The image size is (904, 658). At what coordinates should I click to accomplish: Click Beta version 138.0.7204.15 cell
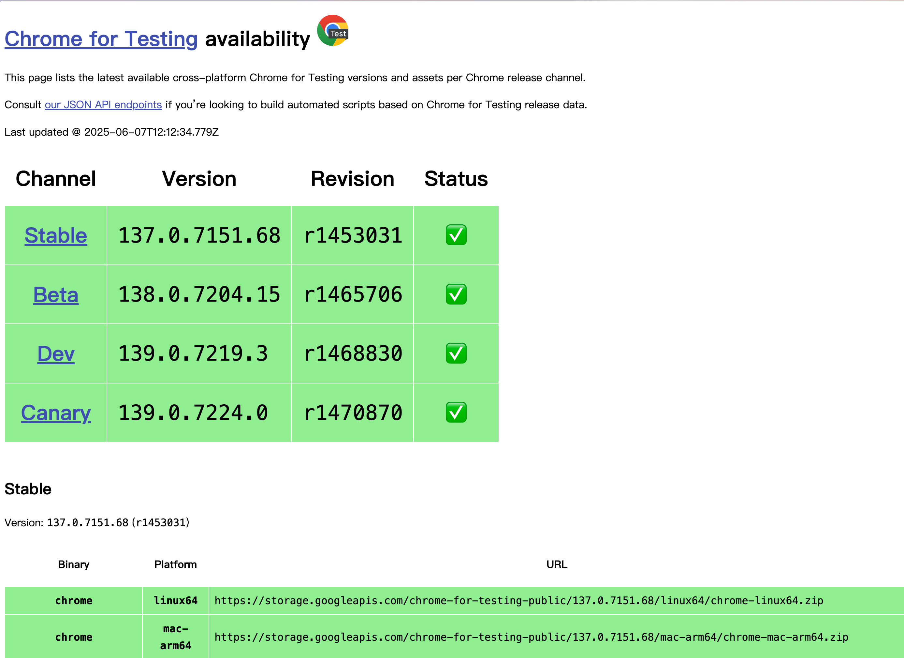pos(199,295)
